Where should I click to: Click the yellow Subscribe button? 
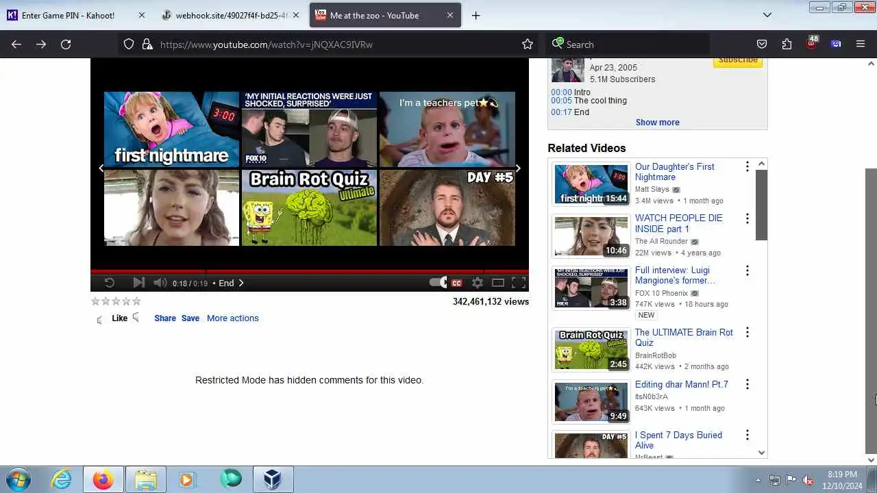pyautogui.click(x=738, y=60)
